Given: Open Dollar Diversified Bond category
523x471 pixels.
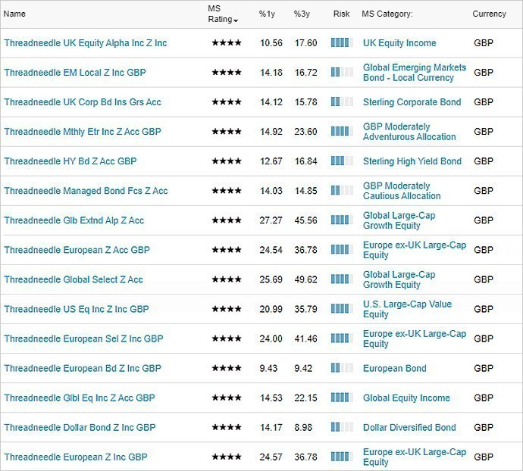Looking at the screenshot, I should point(409,427).
